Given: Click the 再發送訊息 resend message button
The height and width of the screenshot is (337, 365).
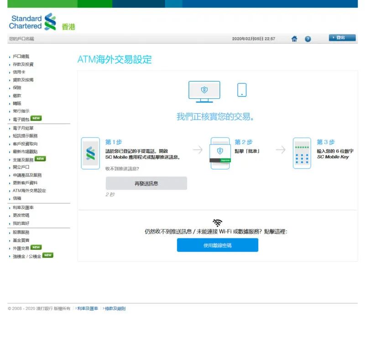Looking at the screenshot, I should coord(146,183).
